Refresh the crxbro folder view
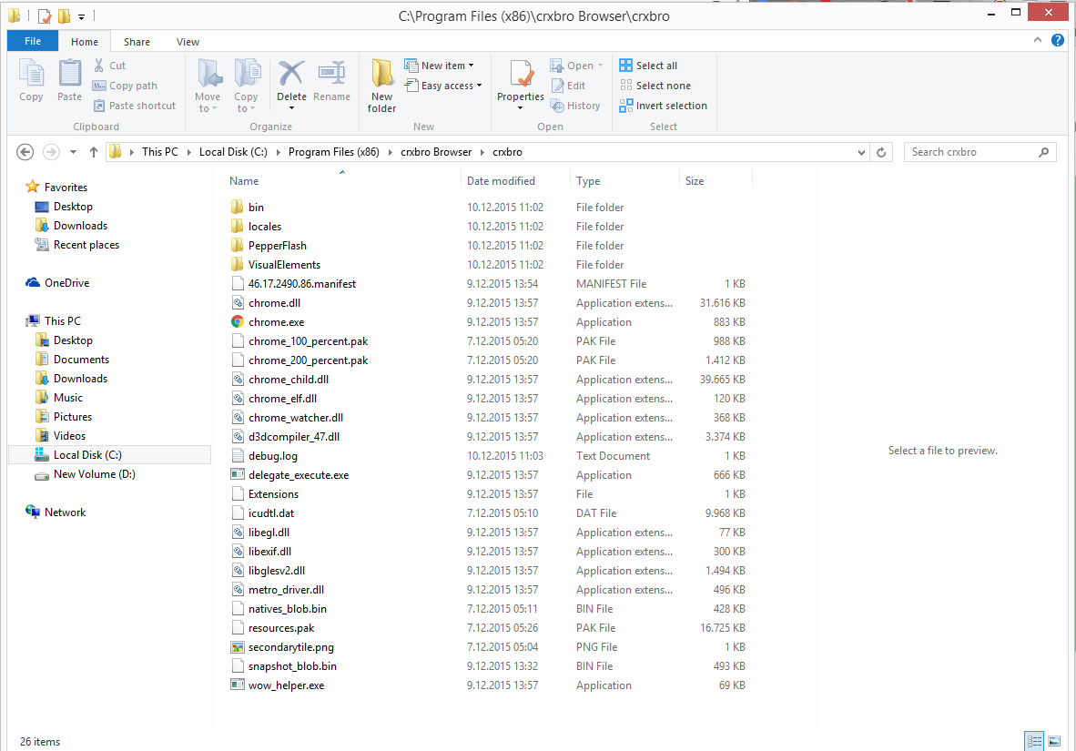 click(881, 152)
